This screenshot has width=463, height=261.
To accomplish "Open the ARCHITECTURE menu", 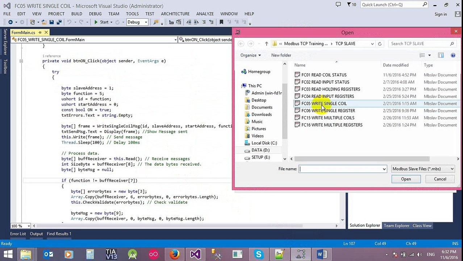I will (x=175, y=14).
